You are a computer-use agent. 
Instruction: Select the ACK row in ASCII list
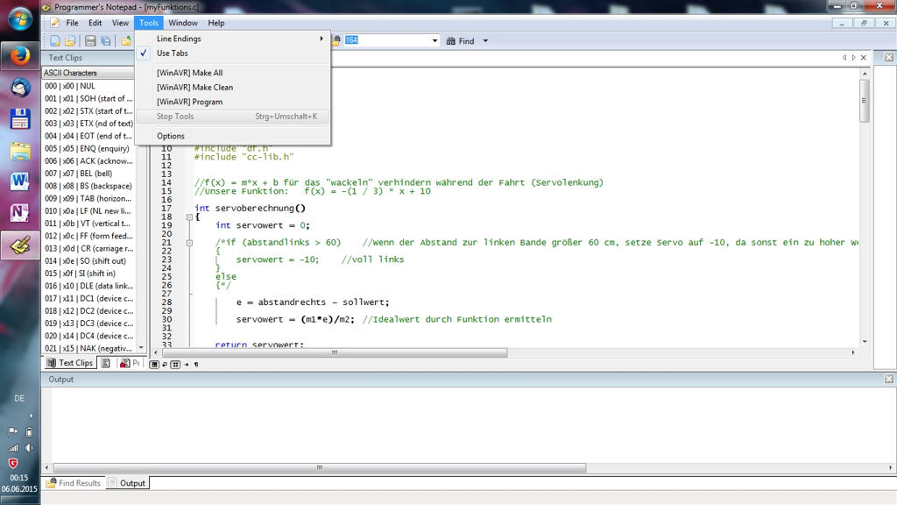(88, 161)
